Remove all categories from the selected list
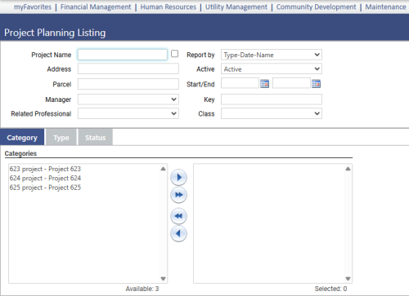The width and height of the screenshot is (409, 296). 178,216
